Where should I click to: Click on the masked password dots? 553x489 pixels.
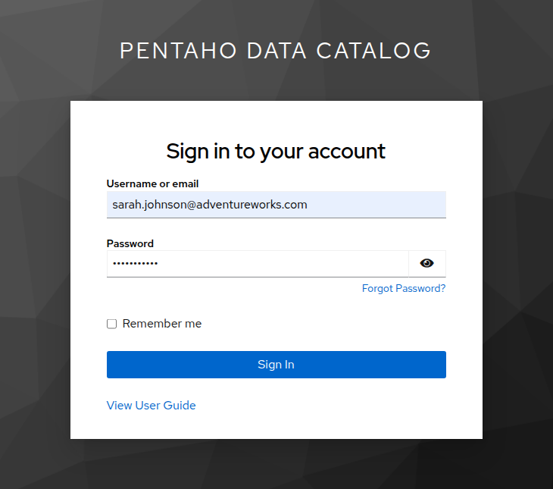[x=135, y=264]
